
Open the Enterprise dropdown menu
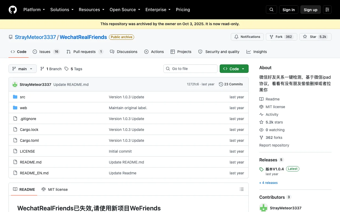(x=158, y=10)
